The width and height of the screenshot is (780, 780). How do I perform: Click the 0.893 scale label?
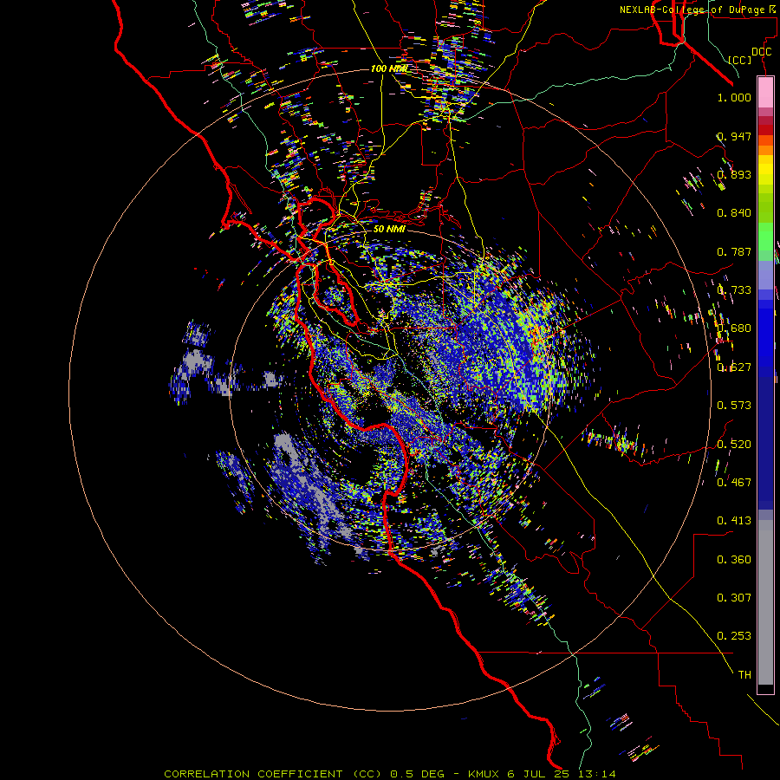coord(734,174)
